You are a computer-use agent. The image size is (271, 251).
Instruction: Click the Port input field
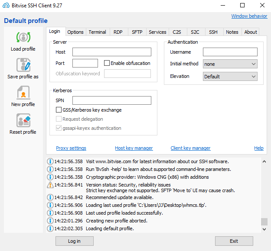[85, 63]
